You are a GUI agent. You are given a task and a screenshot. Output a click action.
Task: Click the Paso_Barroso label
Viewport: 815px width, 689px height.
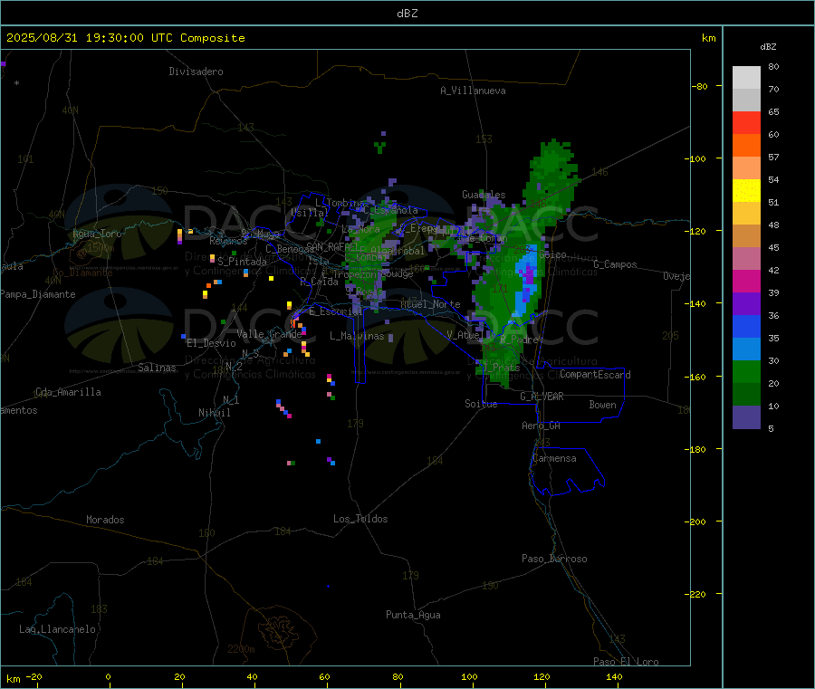click(554, 559)
